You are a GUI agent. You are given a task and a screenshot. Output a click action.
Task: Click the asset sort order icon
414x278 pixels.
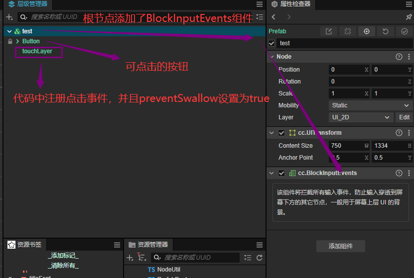[x=141, y=257]
